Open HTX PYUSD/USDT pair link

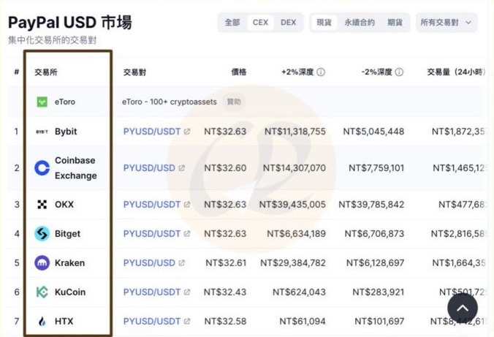pyautogui.click(x=152, y=321)
